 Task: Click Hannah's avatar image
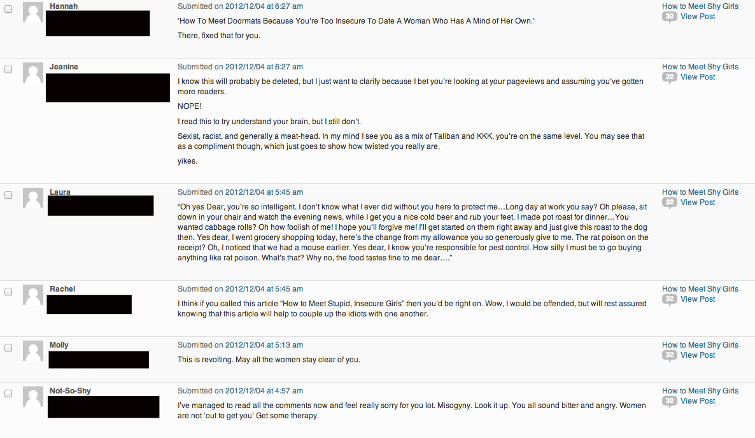pyautogui.click(x=33, y=12)
